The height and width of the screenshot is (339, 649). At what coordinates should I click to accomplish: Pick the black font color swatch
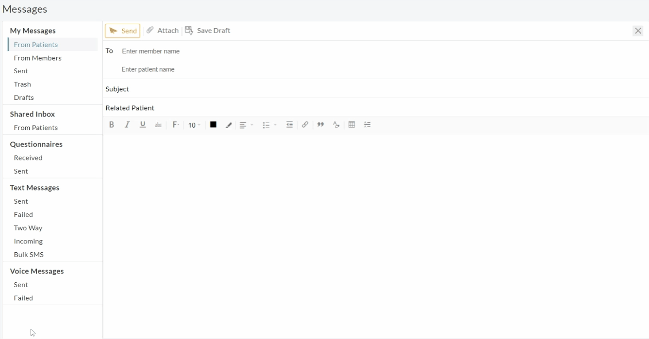[213, 125]
